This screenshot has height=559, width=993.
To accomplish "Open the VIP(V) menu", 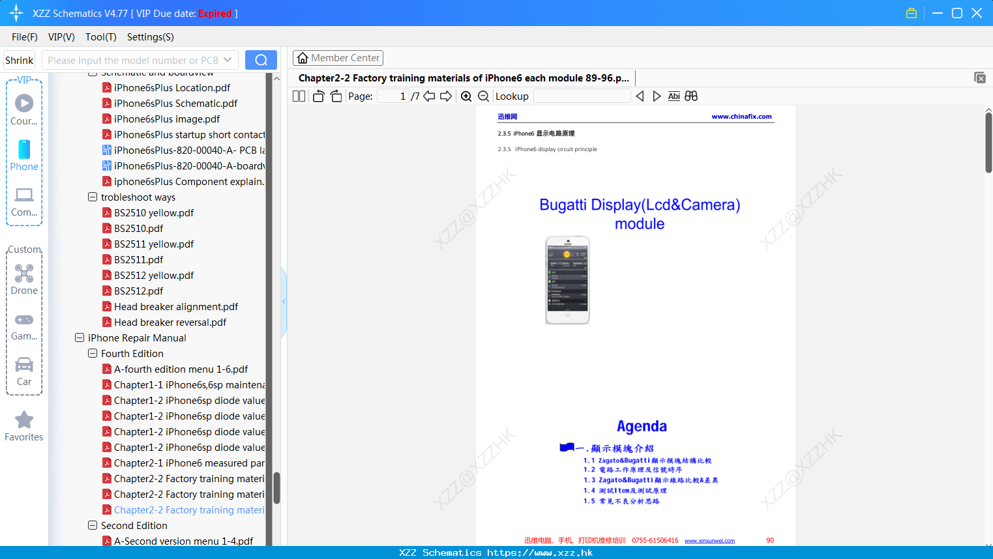I will tap(61, 36).
